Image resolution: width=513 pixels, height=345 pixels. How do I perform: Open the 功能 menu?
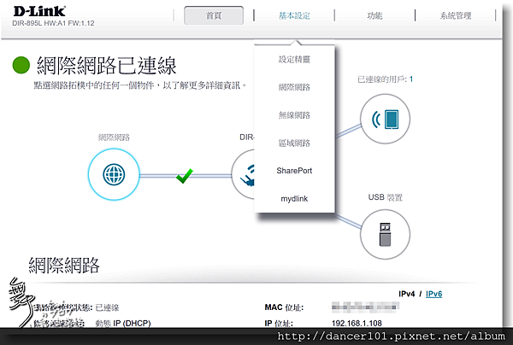pyautogui.click(x=374, y=15)
